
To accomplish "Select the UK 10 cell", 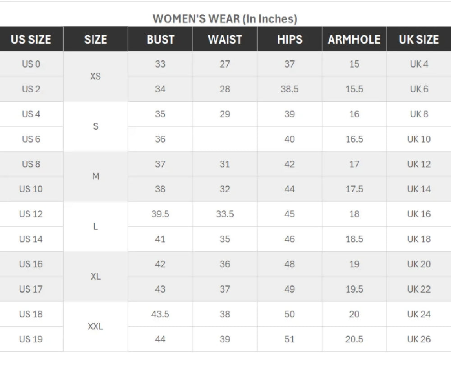I will (419, 139).
